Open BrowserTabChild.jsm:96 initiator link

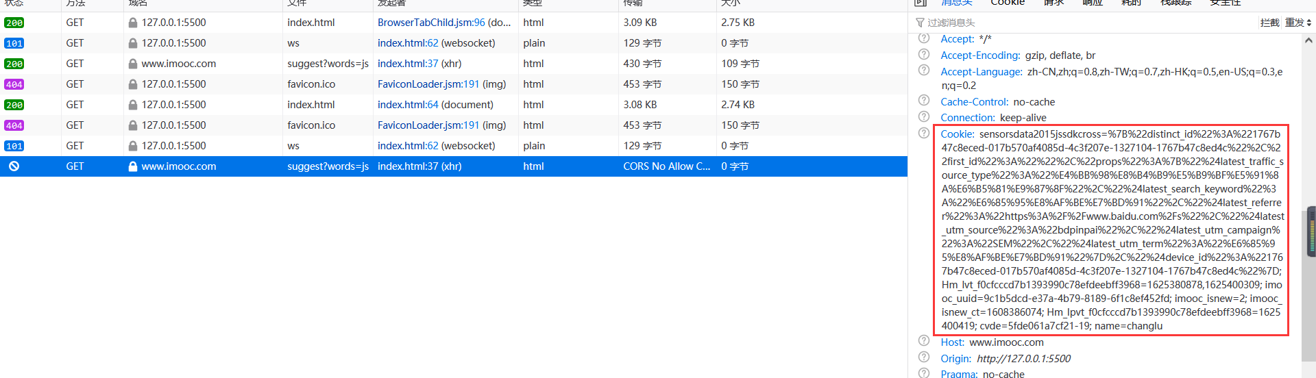coord(431,23)
